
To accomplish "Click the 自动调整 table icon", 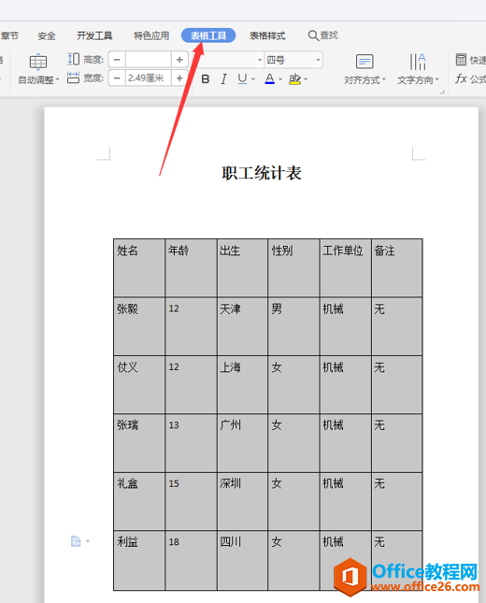I will point(38,62).
